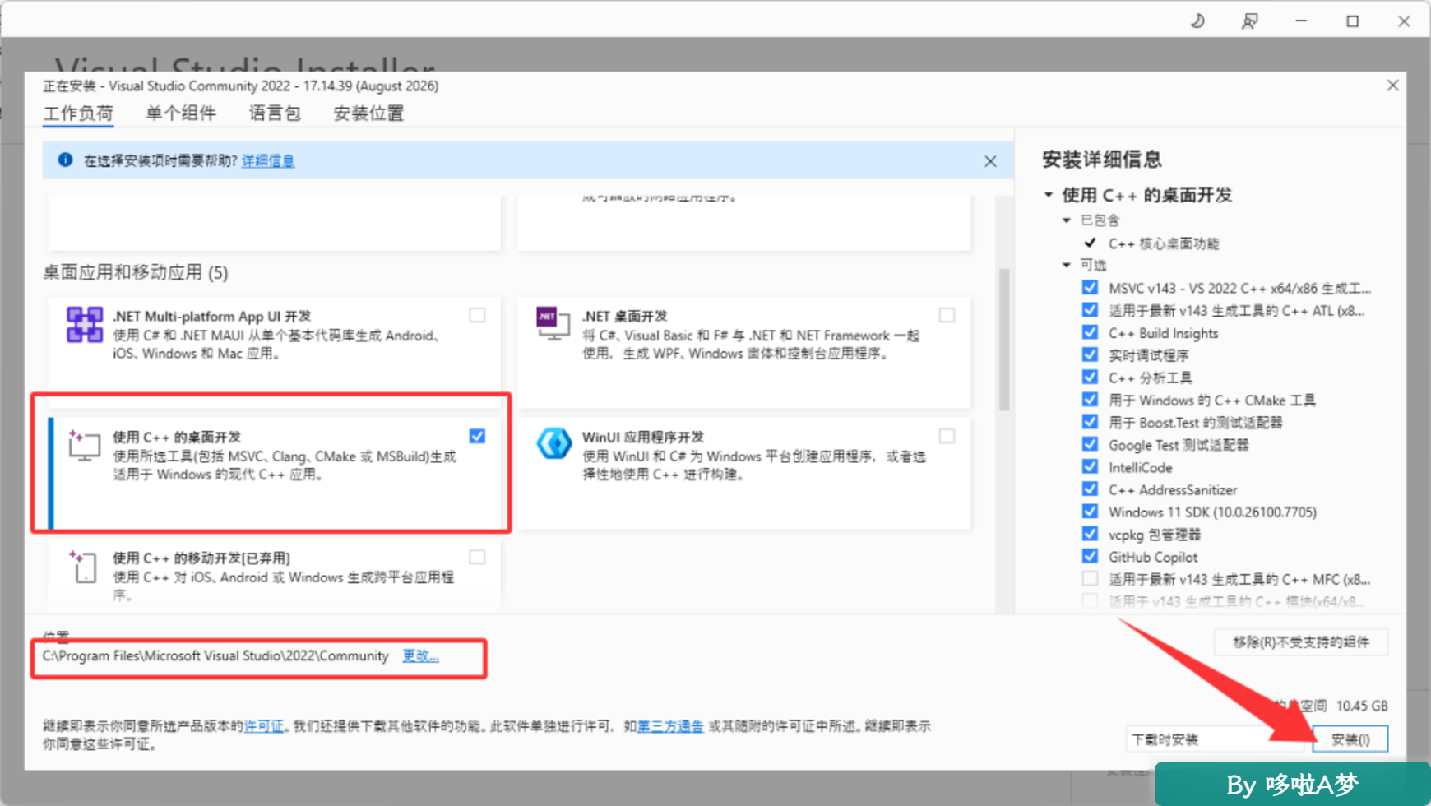1431x806 pixels.
Task: Uncheck C++ CMake tools for Windows
Action: [x=1090, y=400]
